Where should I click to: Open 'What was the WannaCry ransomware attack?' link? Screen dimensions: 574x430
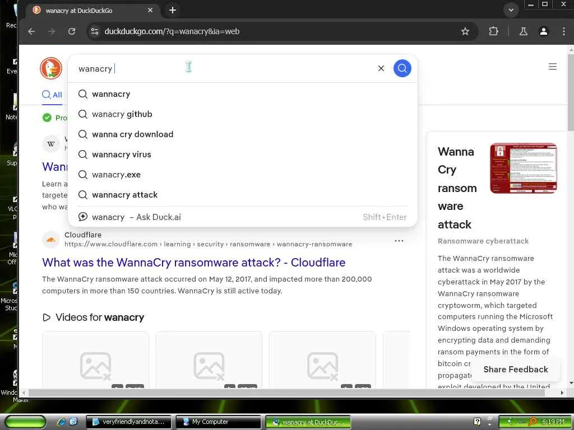click(x=193, y=263)
